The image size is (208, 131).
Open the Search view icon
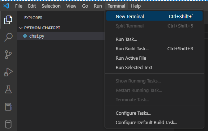(8, 37)
